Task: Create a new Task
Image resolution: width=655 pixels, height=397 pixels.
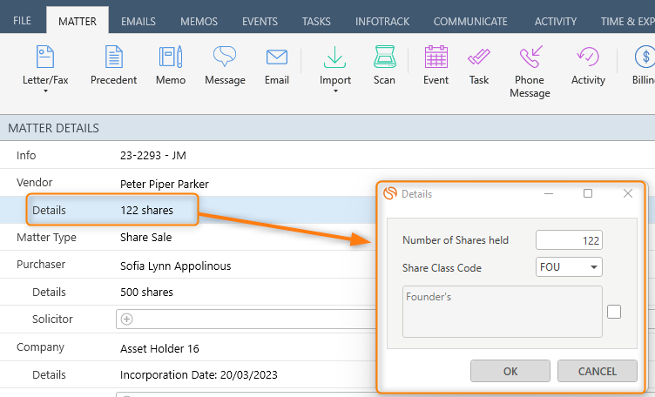Action: click(479, 65)
